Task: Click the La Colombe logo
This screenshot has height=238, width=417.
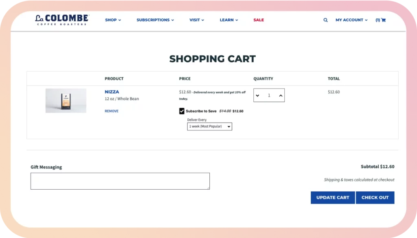Action: click(x=62, y=20)
